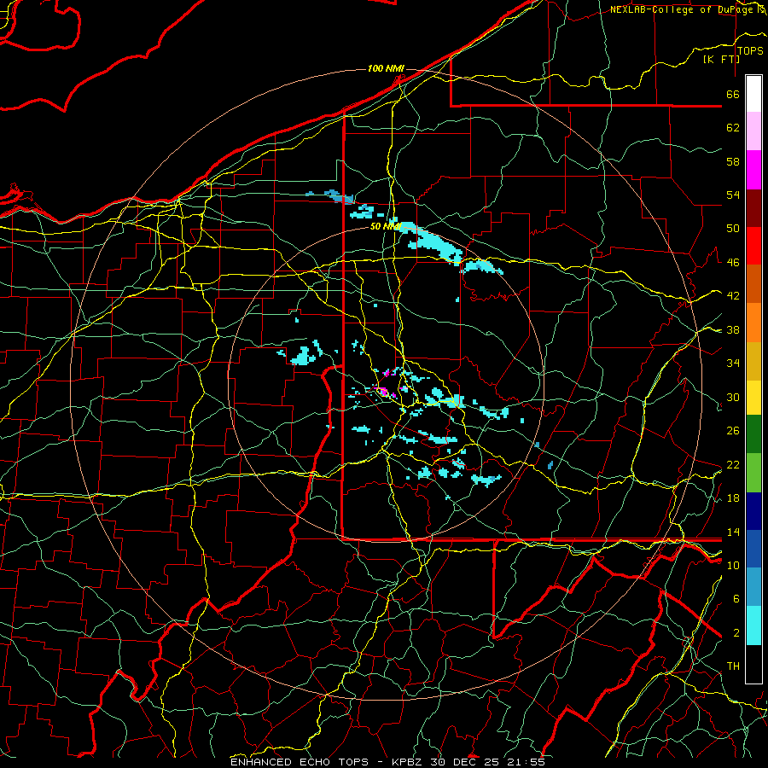Viewport: 768px width, 768px height.
Task: Click the legend value 22
Action: click(x=733, y=464)
